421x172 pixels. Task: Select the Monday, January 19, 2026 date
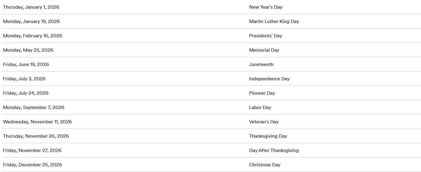[31, 21]
